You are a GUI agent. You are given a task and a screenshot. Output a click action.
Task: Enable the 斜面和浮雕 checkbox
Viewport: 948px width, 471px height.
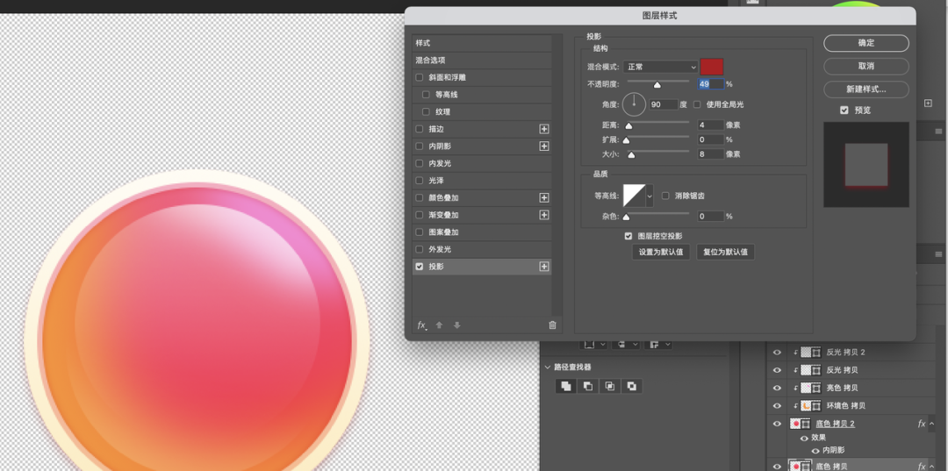click(419, 77)
